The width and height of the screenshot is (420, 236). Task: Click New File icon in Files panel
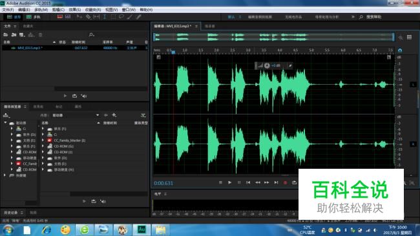click(22, 35)
